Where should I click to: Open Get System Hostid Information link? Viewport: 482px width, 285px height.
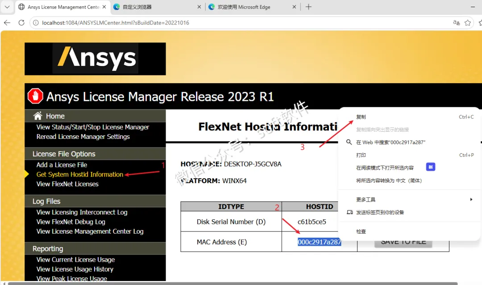click(x=79, y=174)
